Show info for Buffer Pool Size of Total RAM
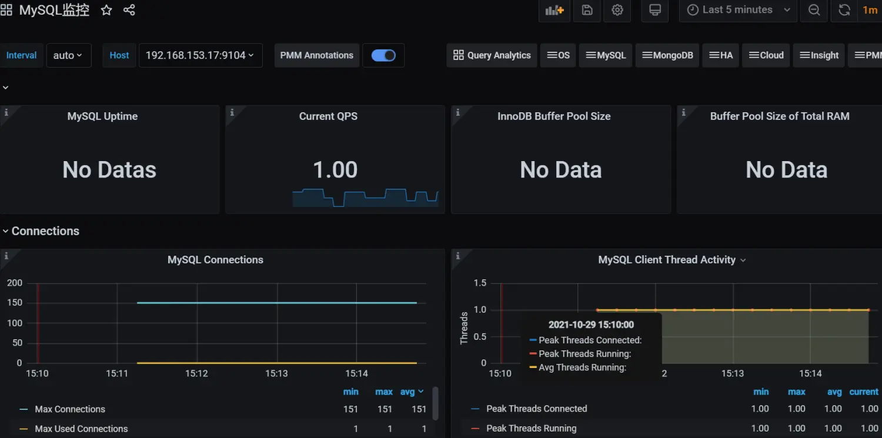The height and width of the screenshot is (438, 882). [683, 112]
